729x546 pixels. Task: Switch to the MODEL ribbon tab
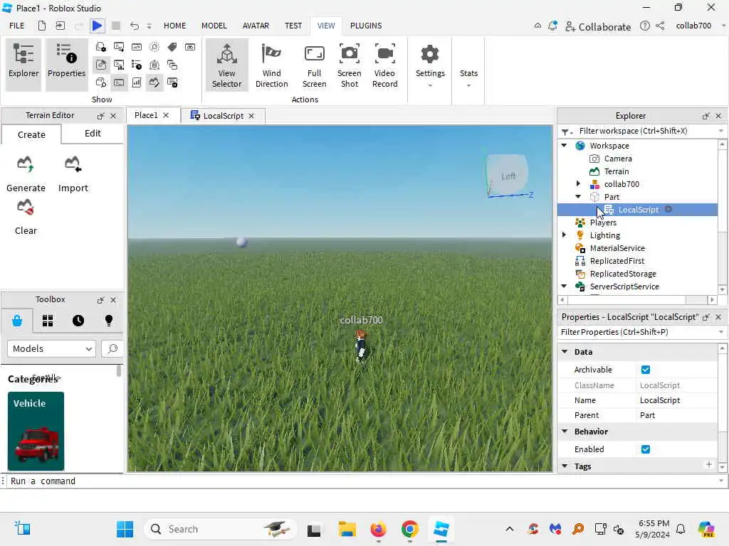(x=214, y=26)
